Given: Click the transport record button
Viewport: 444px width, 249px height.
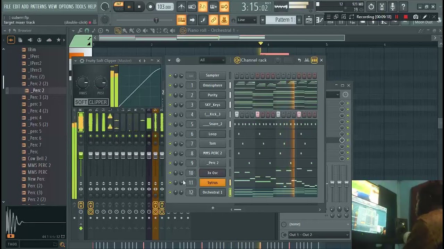Looking at the screenshot, I should click(150, 7).
